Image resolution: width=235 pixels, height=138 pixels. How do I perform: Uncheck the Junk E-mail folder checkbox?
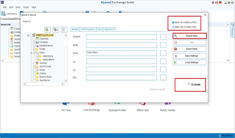34,67
